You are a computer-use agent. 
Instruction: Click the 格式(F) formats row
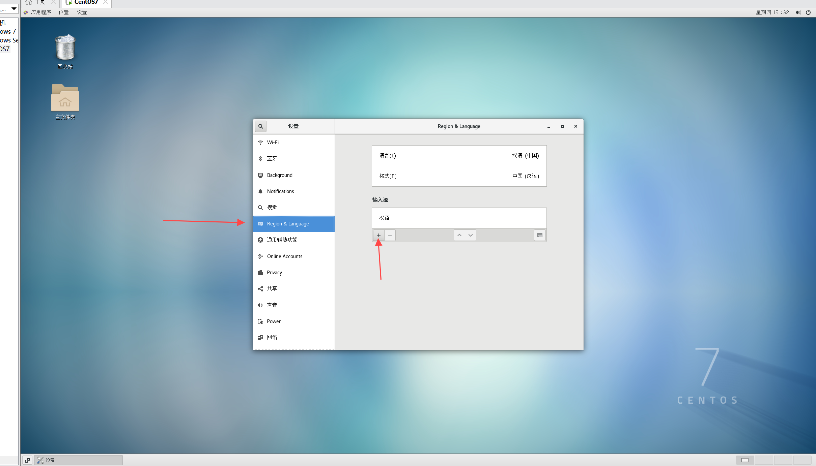point(459,176)
